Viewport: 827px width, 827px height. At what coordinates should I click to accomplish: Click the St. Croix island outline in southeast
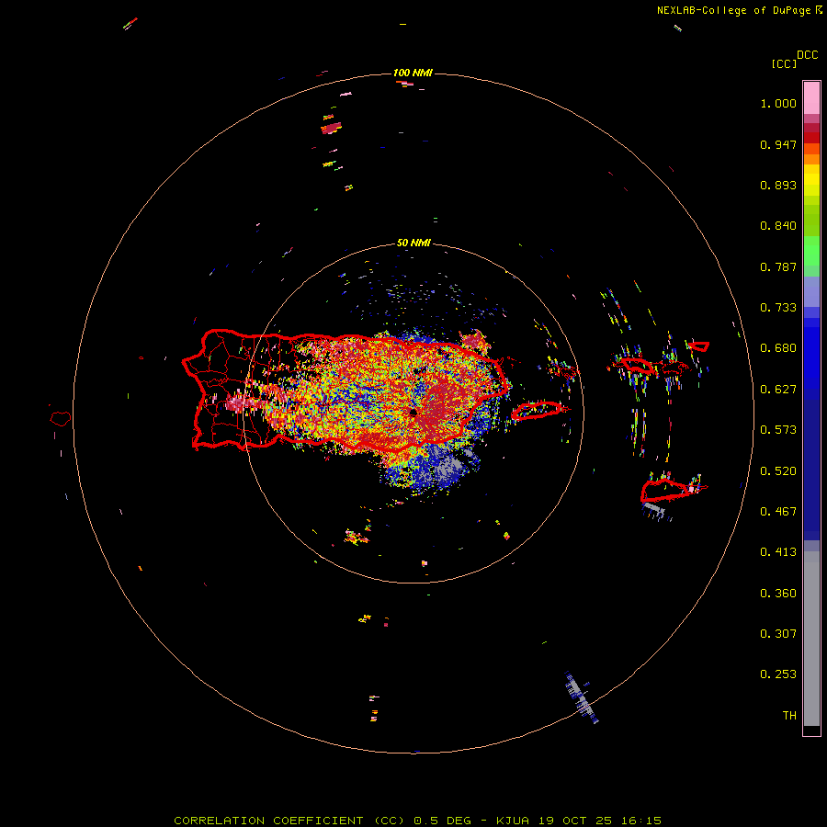pyautogui.click(x=665, y=491)
